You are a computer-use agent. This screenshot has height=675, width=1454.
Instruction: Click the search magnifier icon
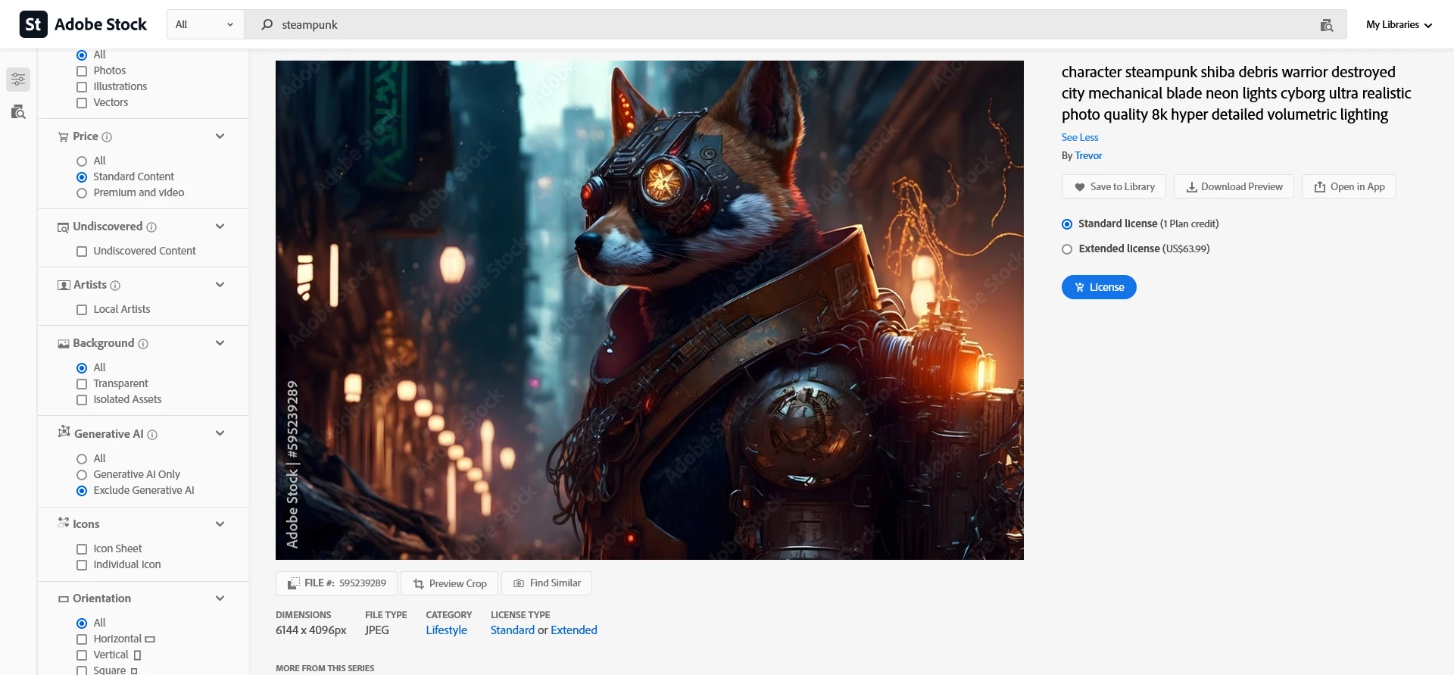coord(267,25)
